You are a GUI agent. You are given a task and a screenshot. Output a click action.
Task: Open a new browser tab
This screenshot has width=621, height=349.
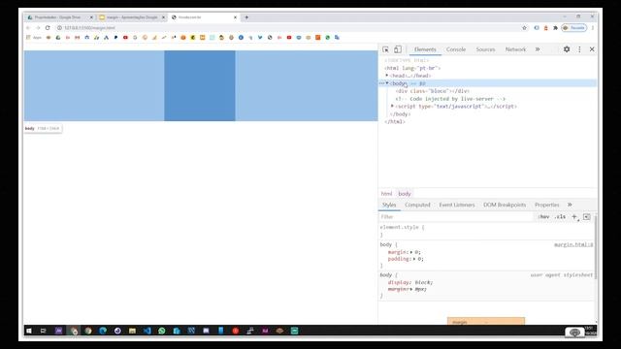(x=246, y=17)
